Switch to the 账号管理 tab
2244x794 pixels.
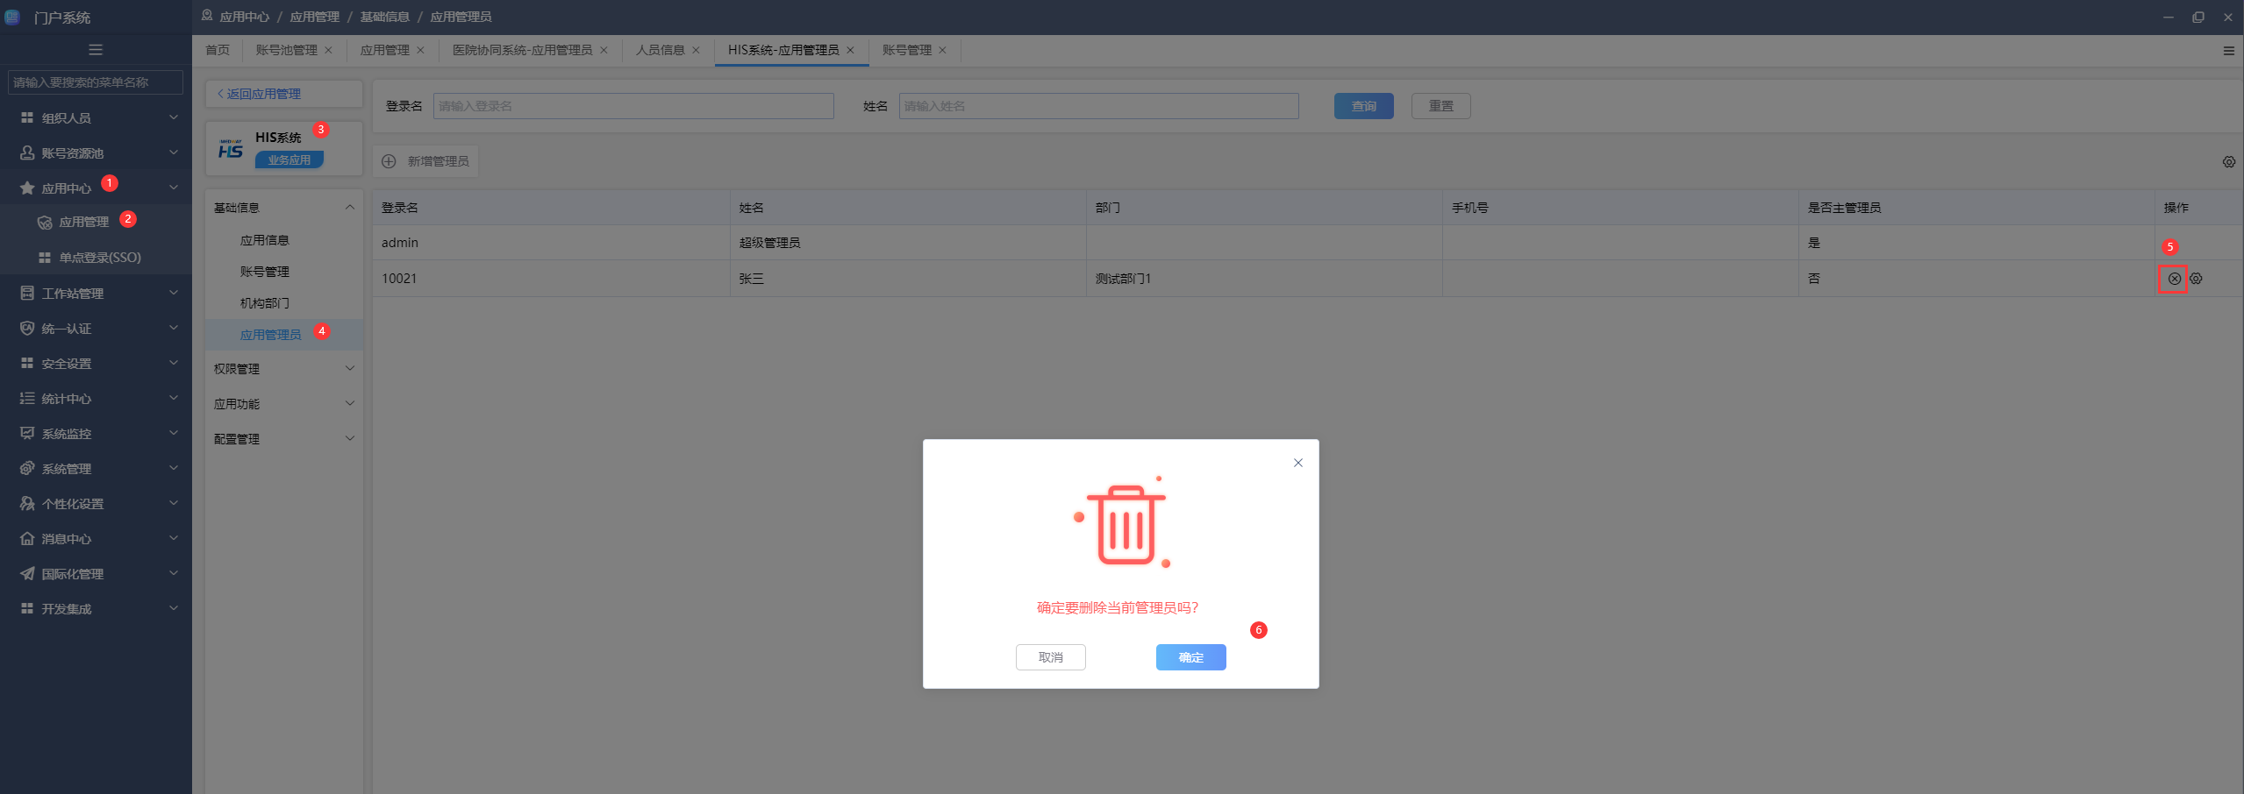pyautogui.click(x=907, y=50)
